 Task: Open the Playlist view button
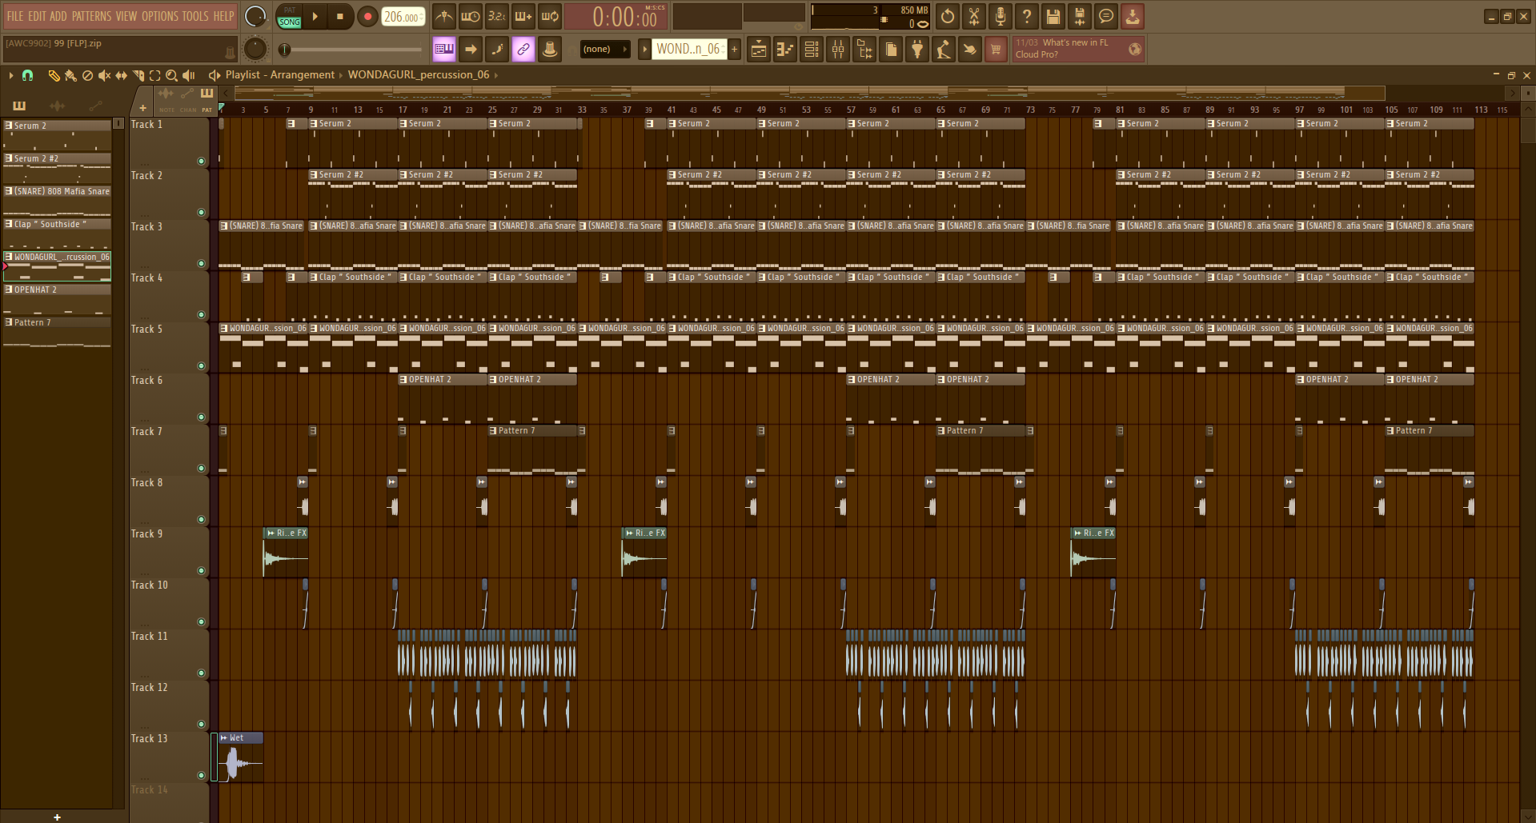(759, 50)
